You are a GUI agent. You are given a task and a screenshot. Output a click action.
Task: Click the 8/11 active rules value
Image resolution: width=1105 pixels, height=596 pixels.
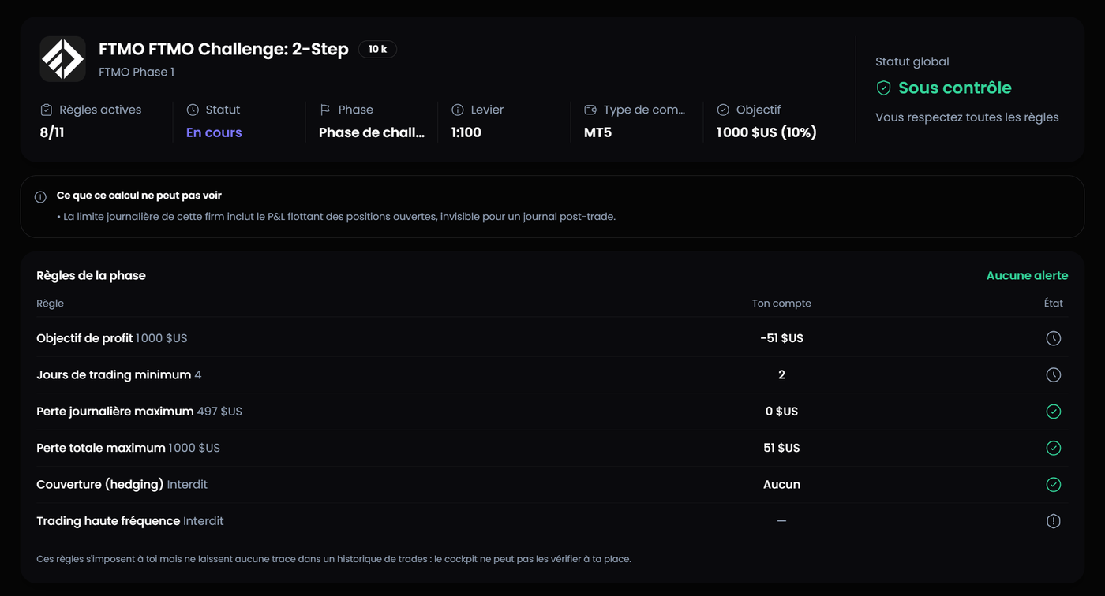point(52,132)
